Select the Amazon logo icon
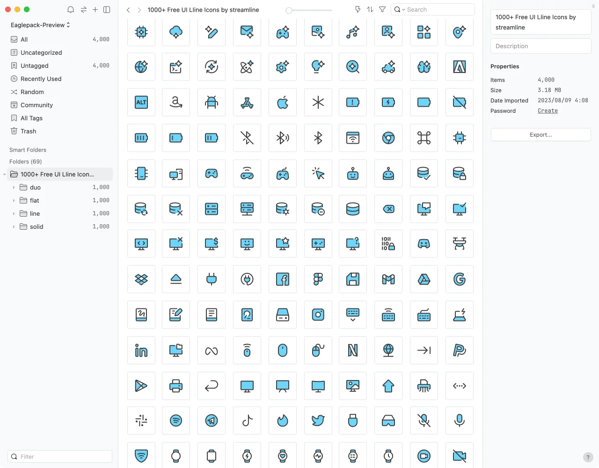 tap(176, 102)
